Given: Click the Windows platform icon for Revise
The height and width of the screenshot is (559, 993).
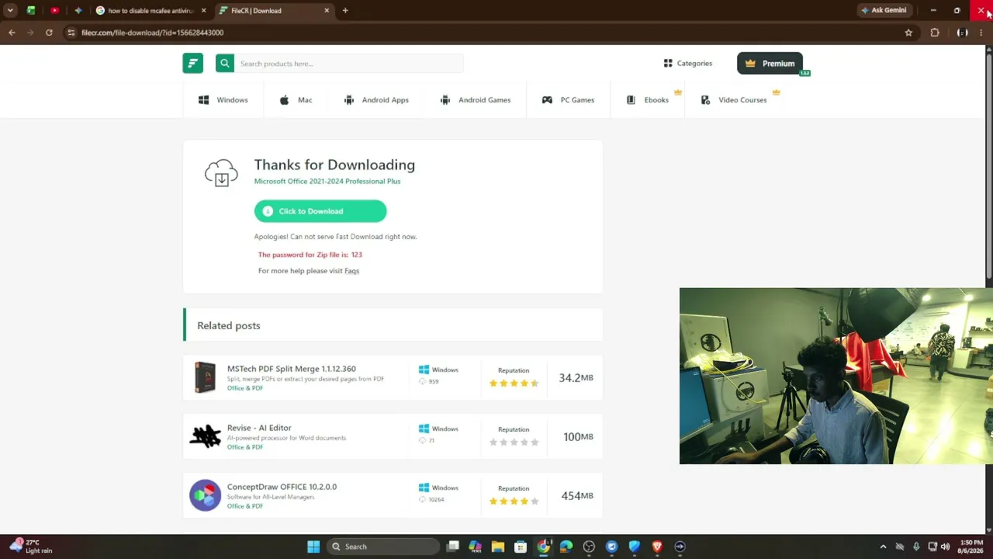Looking at the screenshot, I should pos(424,429).
